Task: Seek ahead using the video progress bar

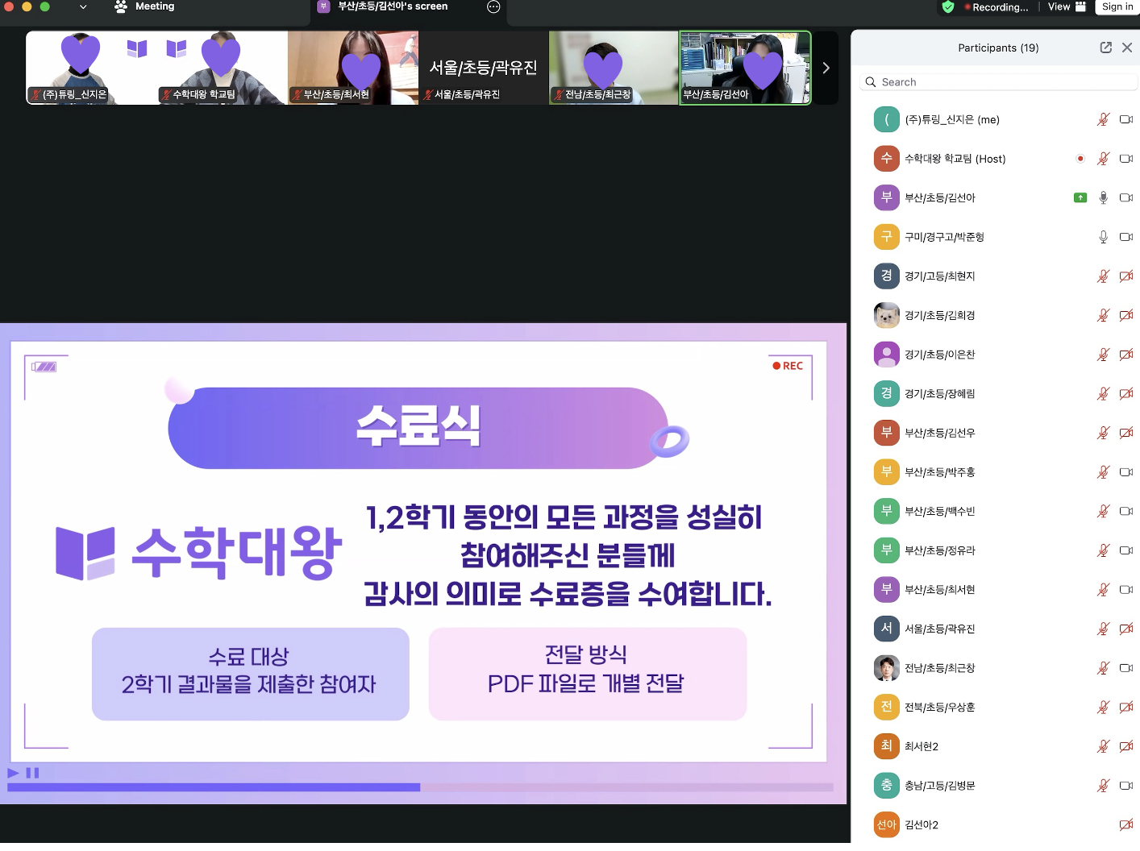Action: pos(564,787)
